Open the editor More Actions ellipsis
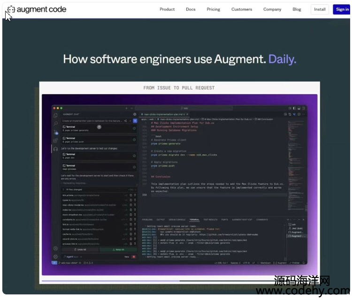Image resolution: width=352 pixels, height=300 pixels. coord(304,114)
